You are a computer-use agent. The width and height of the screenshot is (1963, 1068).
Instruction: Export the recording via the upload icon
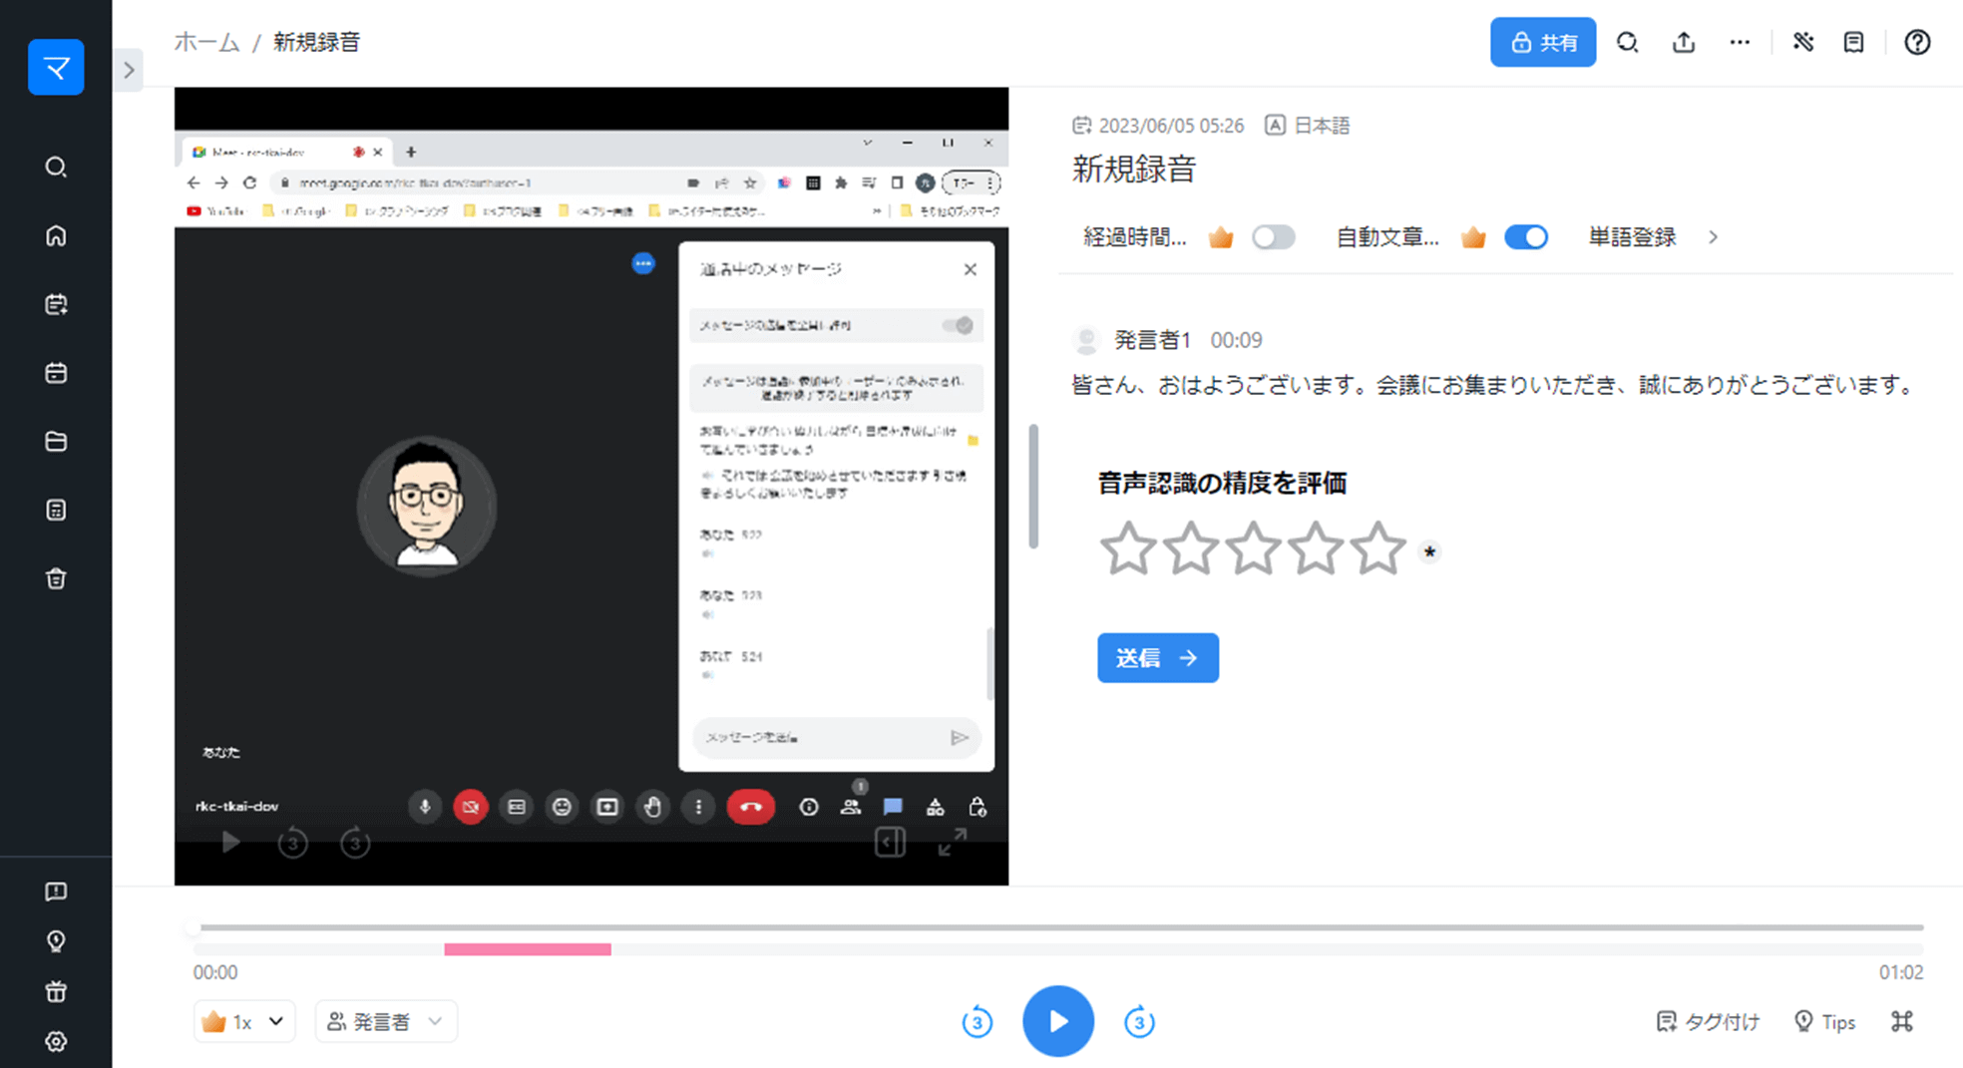click(1683, 42)
